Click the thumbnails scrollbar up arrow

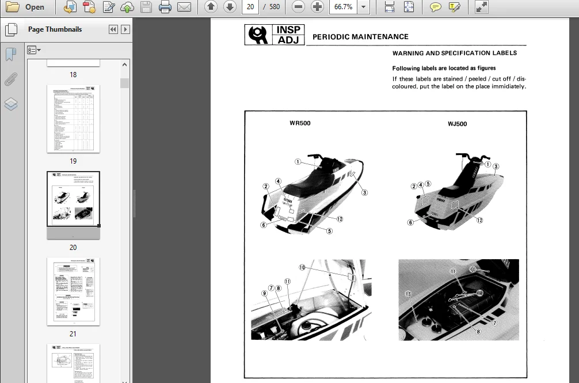[124, 65]
